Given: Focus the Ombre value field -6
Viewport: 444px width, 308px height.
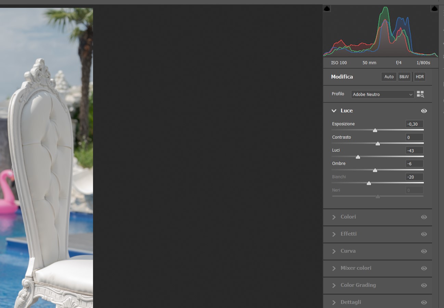Looking at the screenshot, I should (415, 164).
